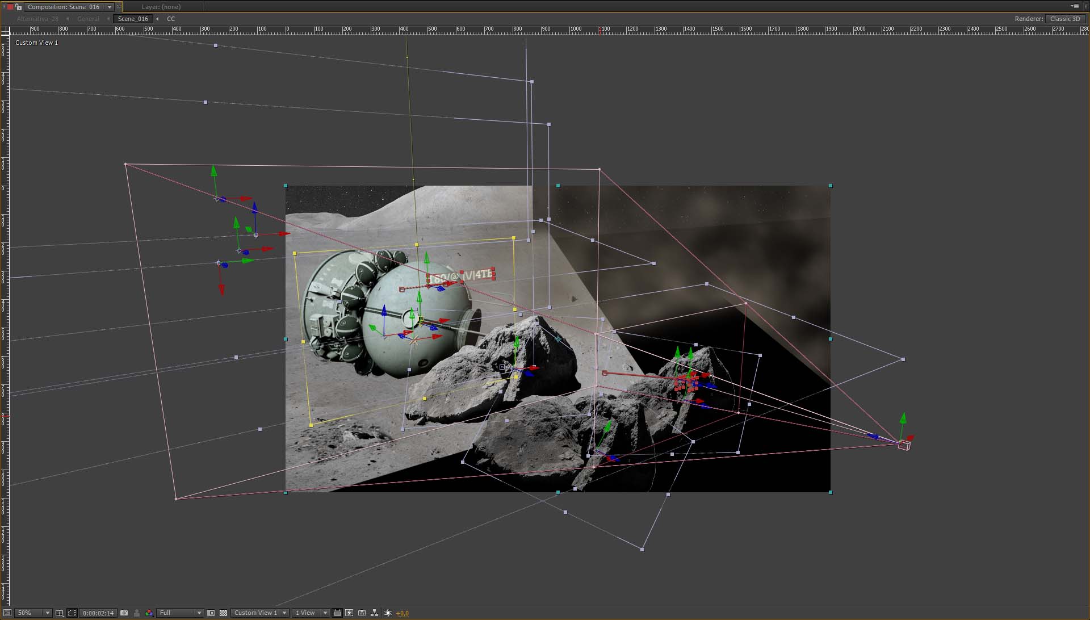Image resolution: width=1090 pixels, height=620 pixels.
Task: Click the Timeline button icon
Action: [362, 613]
